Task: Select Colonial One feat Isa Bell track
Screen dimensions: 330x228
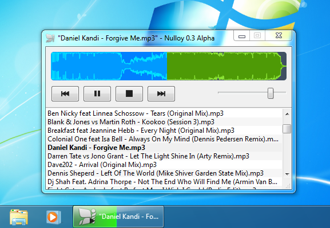Action: tap(164, 139)
